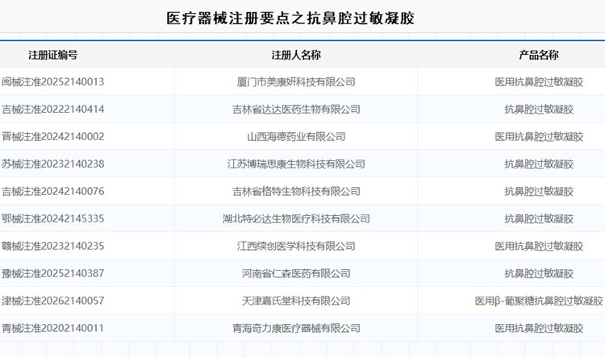Select registration number 津械注准20262140057
The width and height of the screenshot is (605, 357).
pos(53,301)
